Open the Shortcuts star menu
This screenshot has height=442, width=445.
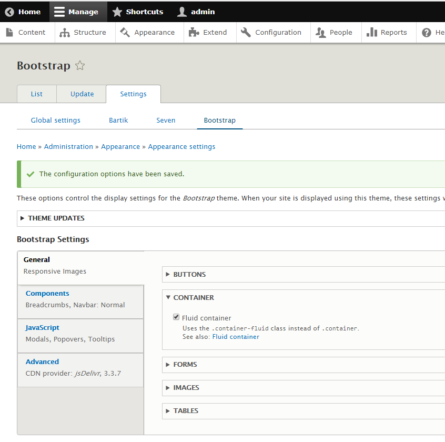tap(117, 11)
